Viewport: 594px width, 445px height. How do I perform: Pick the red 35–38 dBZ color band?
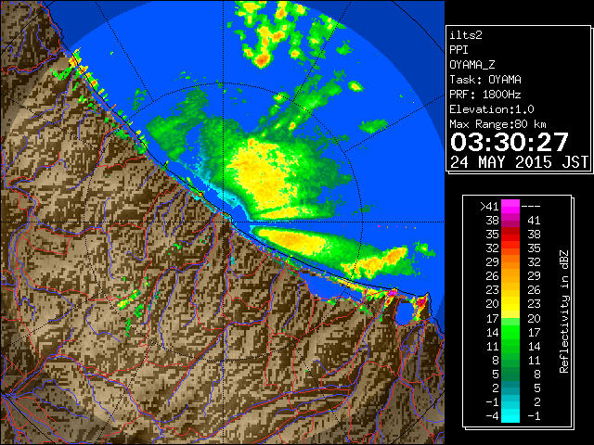click(x=510, y=235)
